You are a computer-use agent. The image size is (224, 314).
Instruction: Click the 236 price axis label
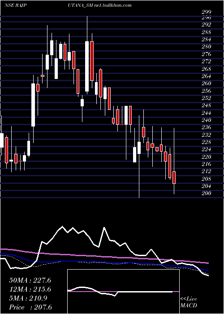pyautogui.click(x=207, y=127)
